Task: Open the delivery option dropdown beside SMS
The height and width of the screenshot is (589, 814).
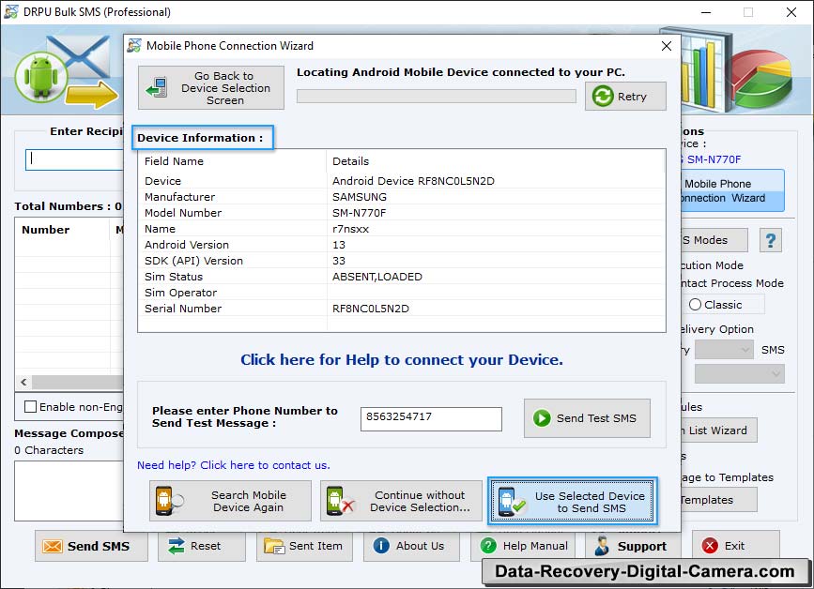Action: [724, 350]
